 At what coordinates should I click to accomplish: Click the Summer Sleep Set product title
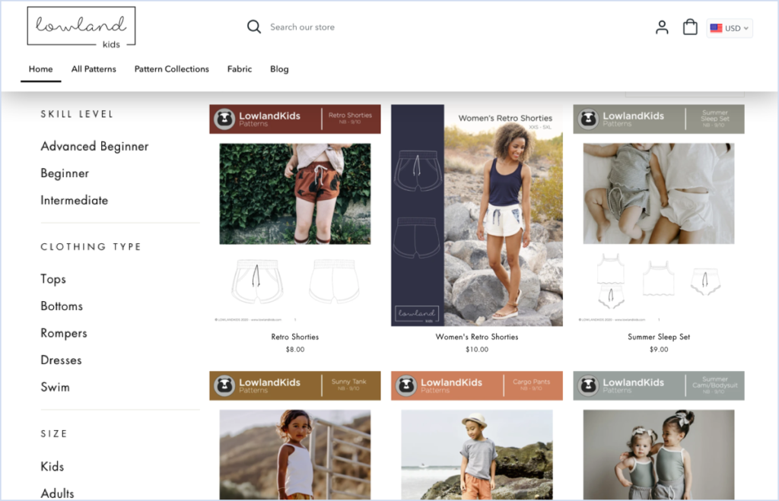(x=658, y=337)
